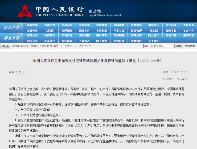Click the 首页 home button
The image size is (197, 149).
(x=6, y=46)
